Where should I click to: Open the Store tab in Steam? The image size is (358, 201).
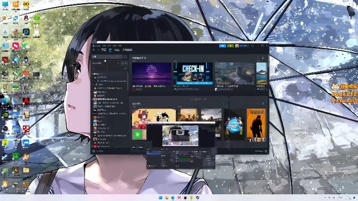(104, 50)
